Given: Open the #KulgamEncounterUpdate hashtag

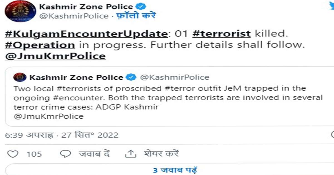Looking at the screenshot, I should coord(86,34).
